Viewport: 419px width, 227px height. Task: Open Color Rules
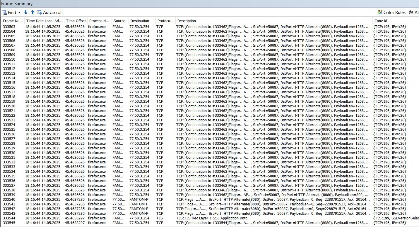pos(391,12)
